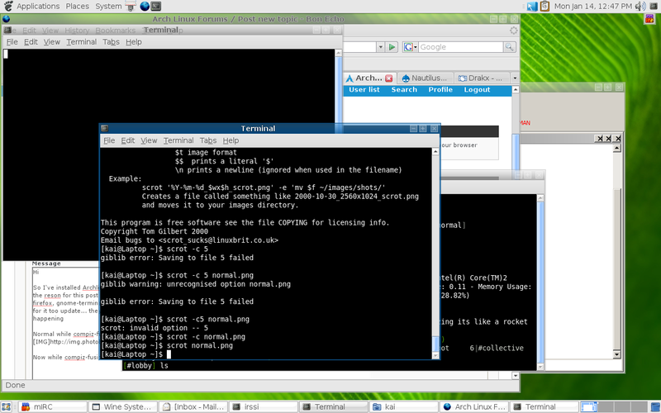
Task: Switch to the Nautilus... browser tab
Action: click(x=425, y=78)
